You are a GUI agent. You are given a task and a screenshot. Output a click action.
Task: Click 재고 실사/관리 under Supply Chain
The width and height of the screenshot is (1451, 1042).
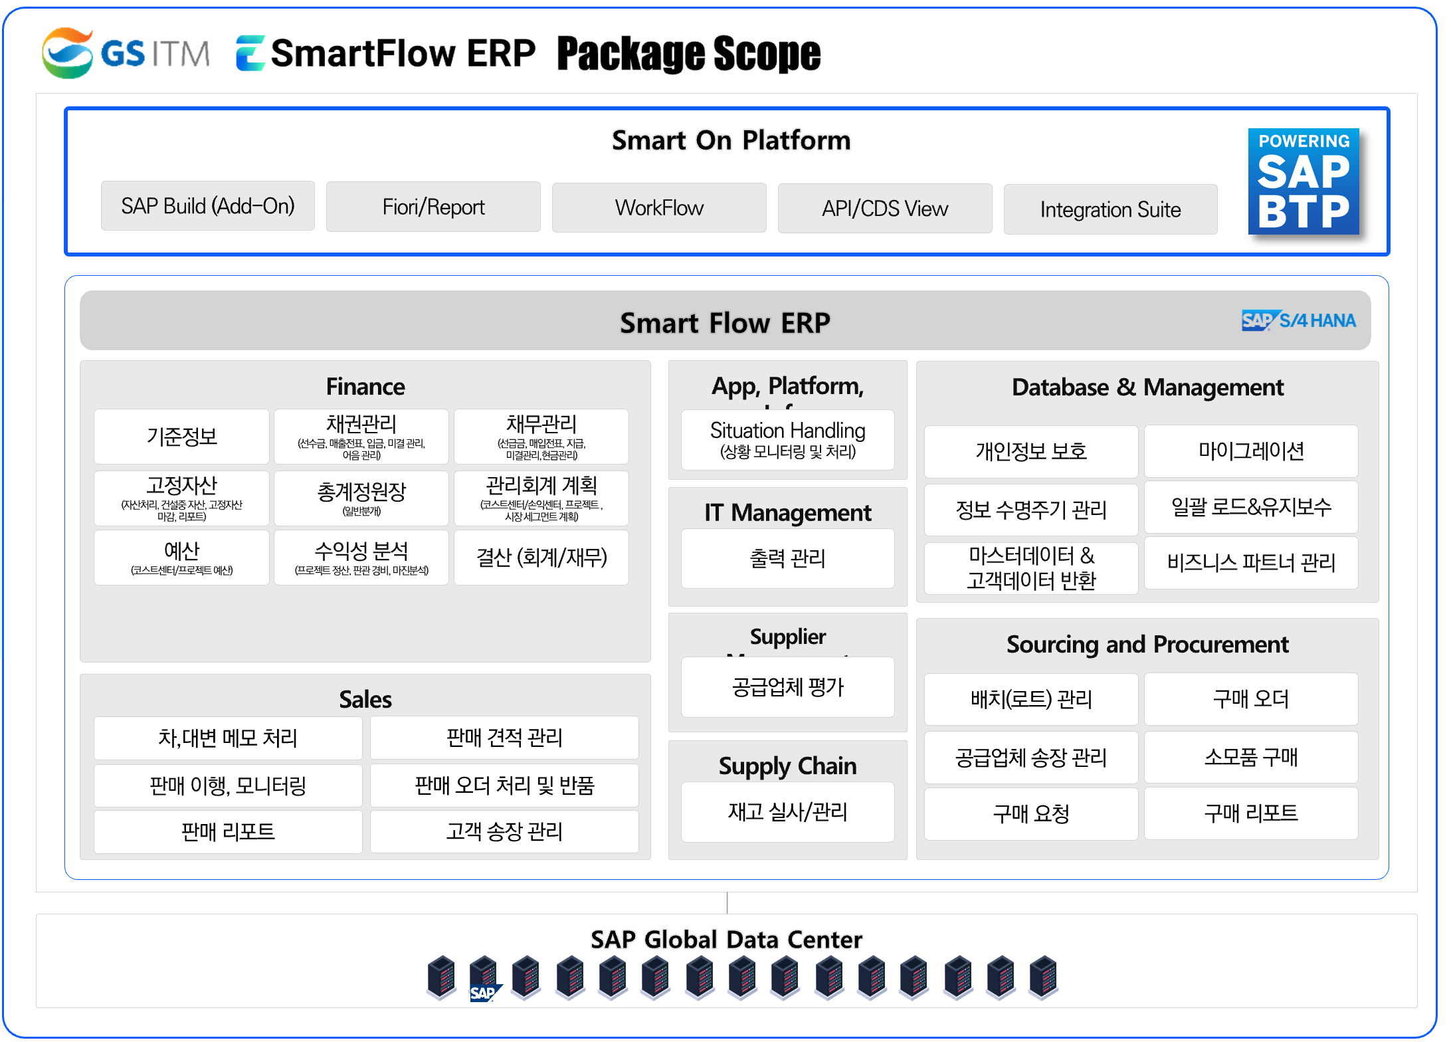pos(787,812)
